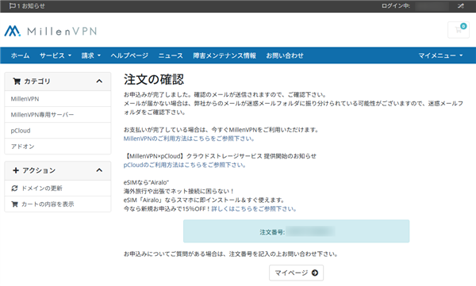Open ニュース from the navigation bar

pos(171,55)
